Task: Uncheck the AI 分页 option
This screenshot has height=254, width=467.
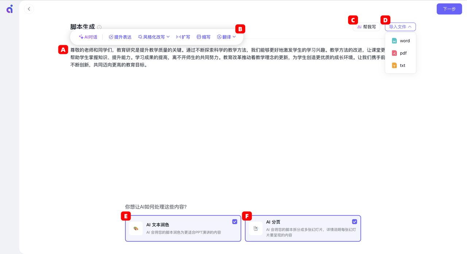Action: point(354,221)
